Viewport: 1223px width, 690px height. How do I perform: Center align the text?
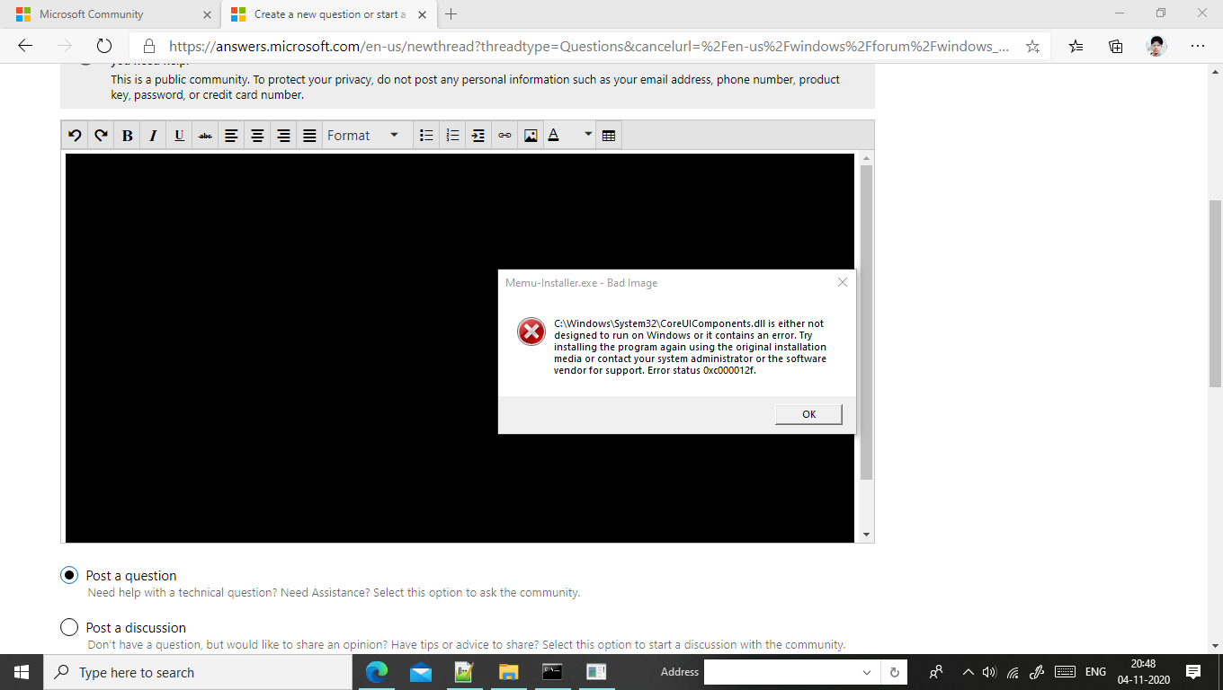tap(257, 136)
